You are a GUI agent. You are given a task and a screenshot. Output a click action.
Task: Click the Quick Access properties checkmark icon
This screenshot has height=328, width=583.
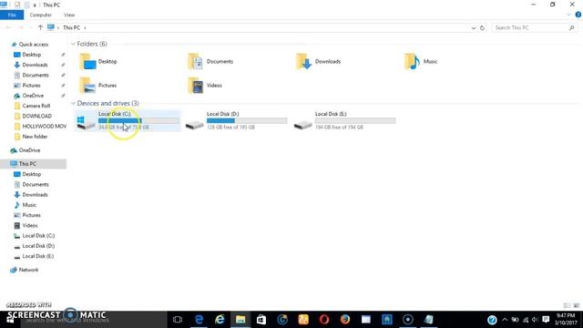pos(17,5)
